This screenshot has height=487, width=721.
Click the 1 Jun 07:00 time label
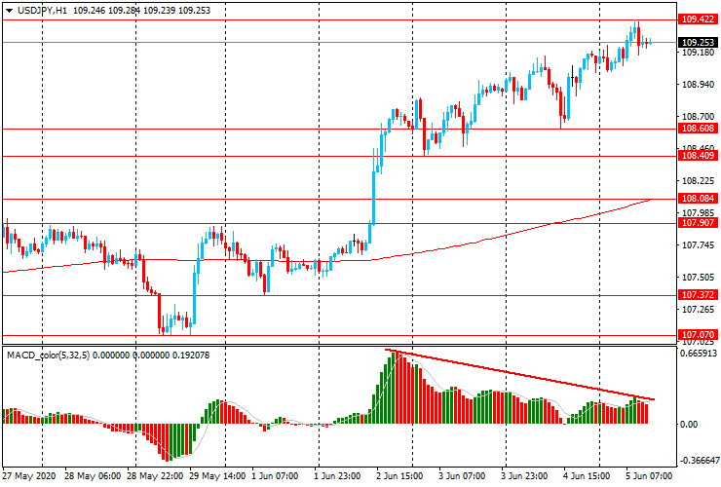[275, 475]
